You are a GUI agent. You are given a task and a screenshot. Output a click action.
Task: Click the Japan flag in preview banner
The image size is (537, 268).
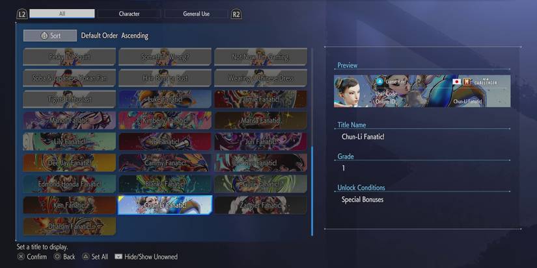[456, 82]
